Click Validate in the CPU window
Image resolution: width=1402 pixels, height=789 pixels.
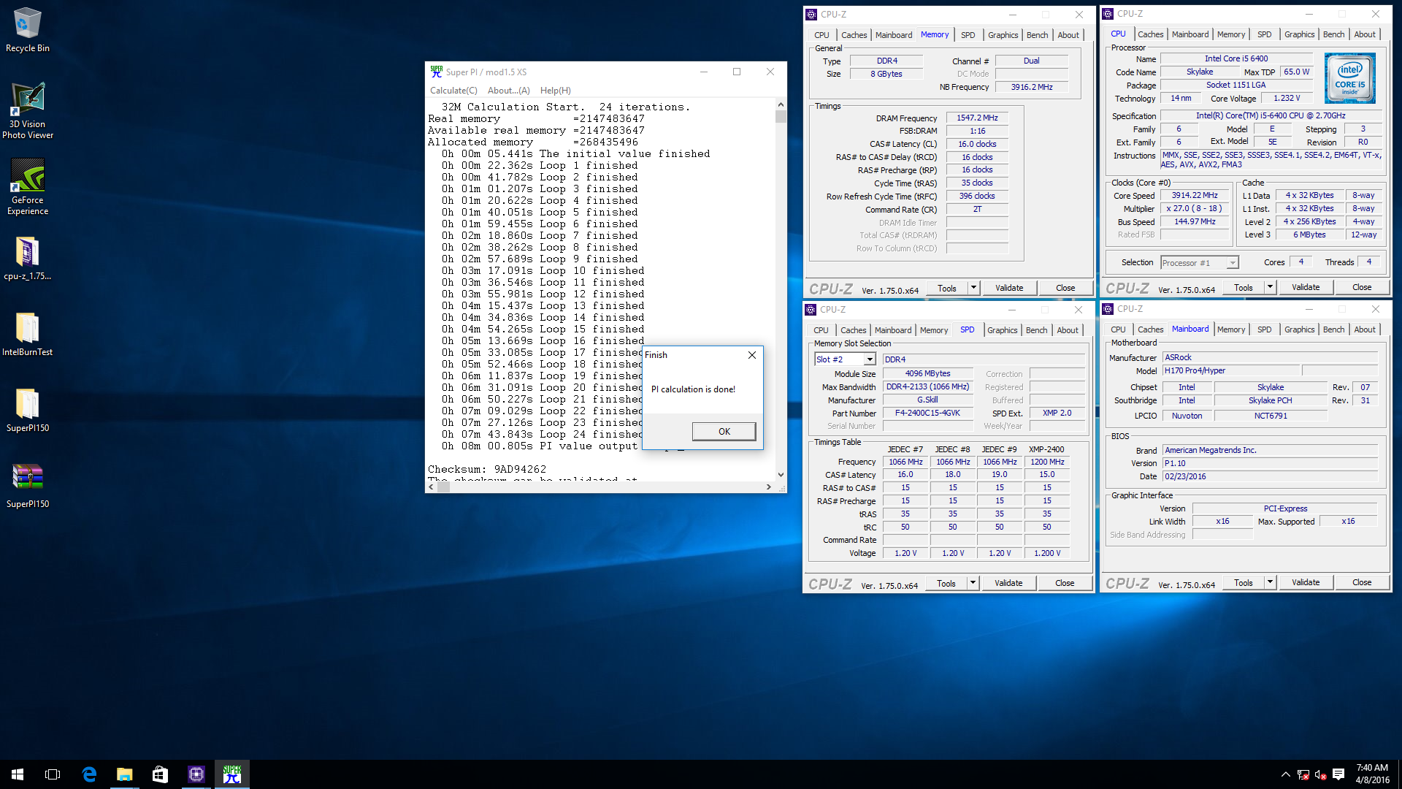[1305, 287]
